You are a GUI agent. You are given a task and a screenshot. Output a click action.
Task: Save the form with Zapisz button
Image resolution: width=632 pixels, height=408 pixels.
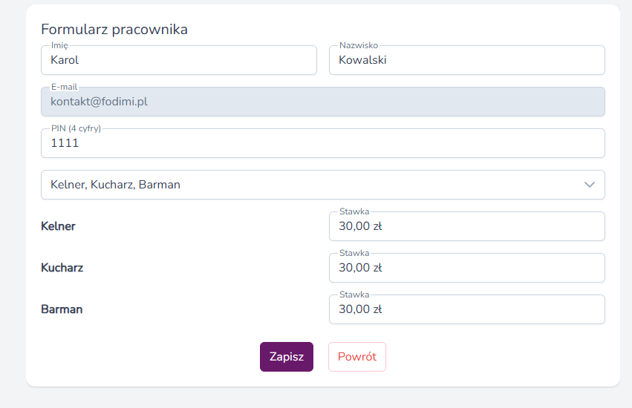tap(287, 357)
